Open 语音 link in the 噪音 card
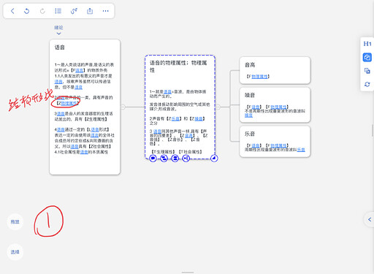 [256, 107]
